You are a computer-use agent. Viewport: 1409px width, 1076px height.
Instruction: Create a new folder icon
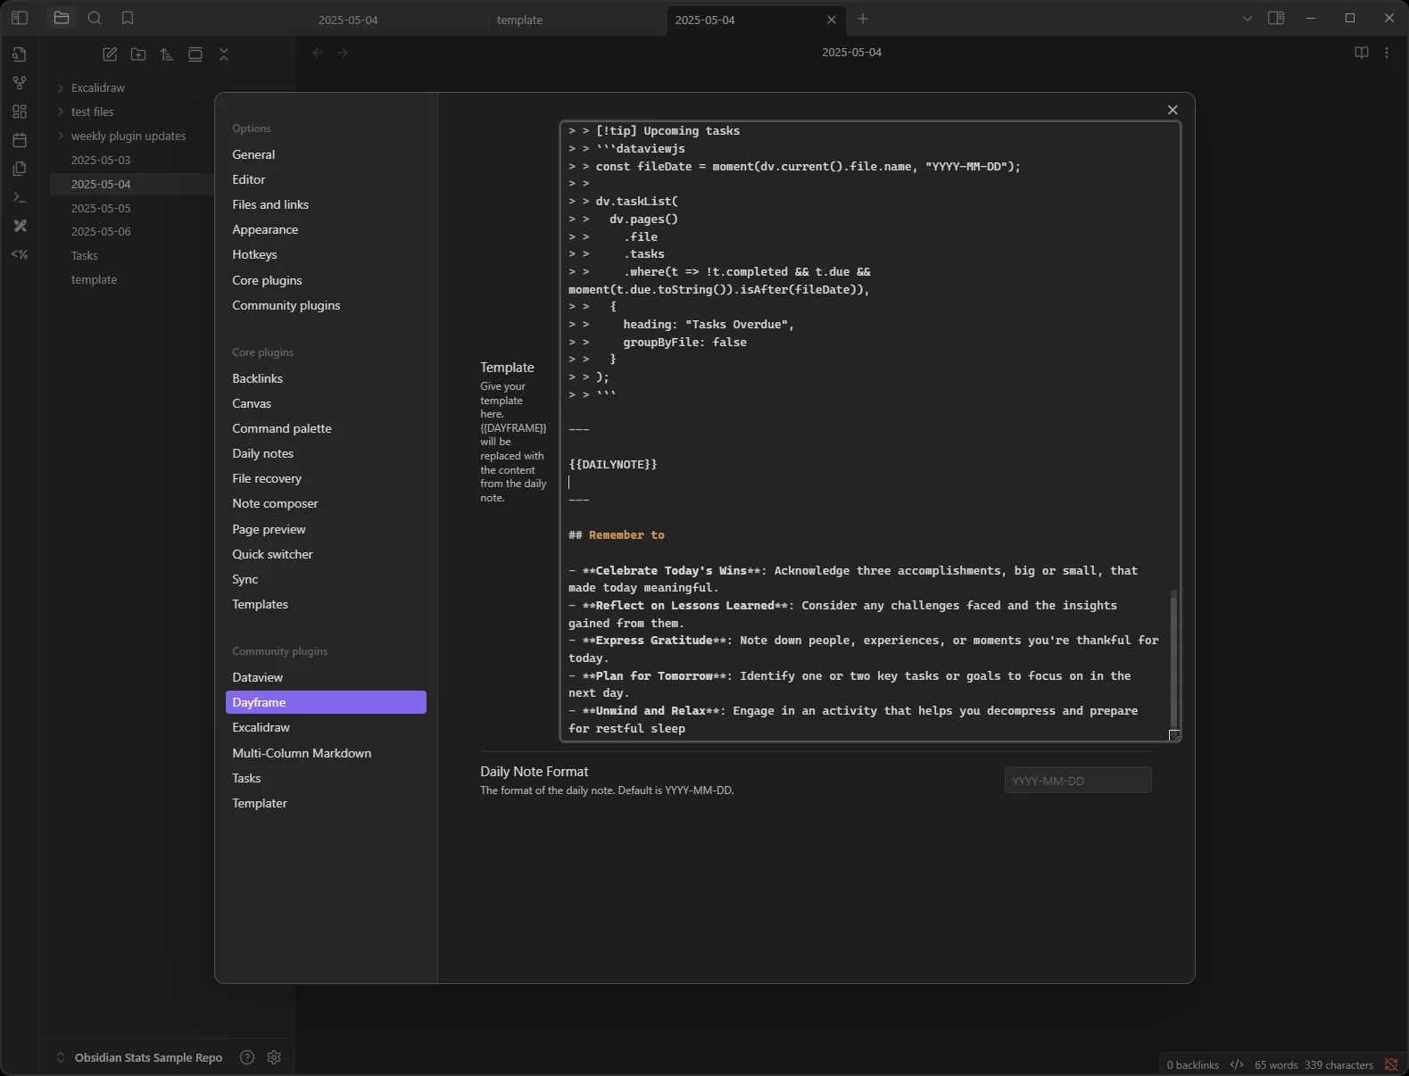click(x=138, y=54)
